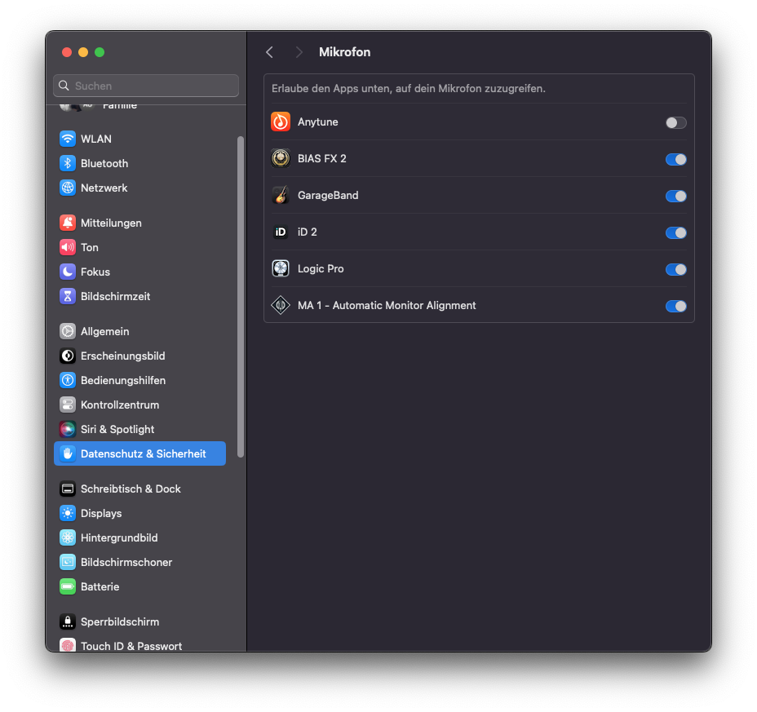The height and width of the screenshot is (712, 757).
Task: Click the WLAN wifi icon in sidebar
Action: click(68, 139)
